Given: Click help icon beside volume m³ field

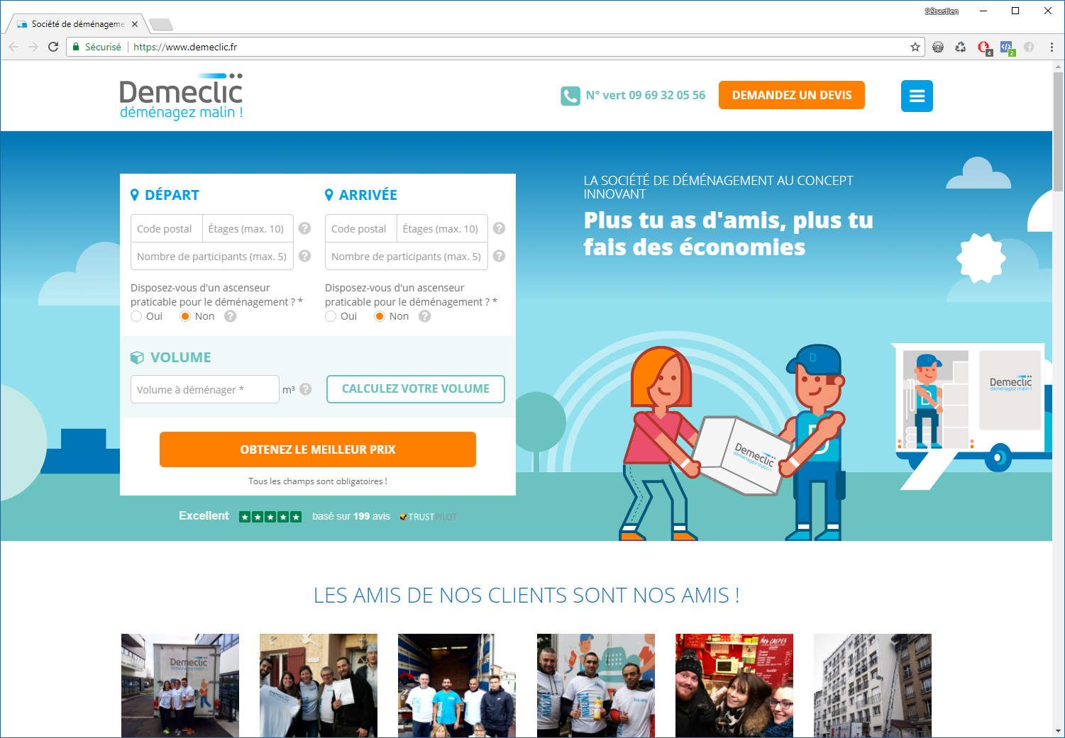Looking at the screenshot, I should pos(305,388).
